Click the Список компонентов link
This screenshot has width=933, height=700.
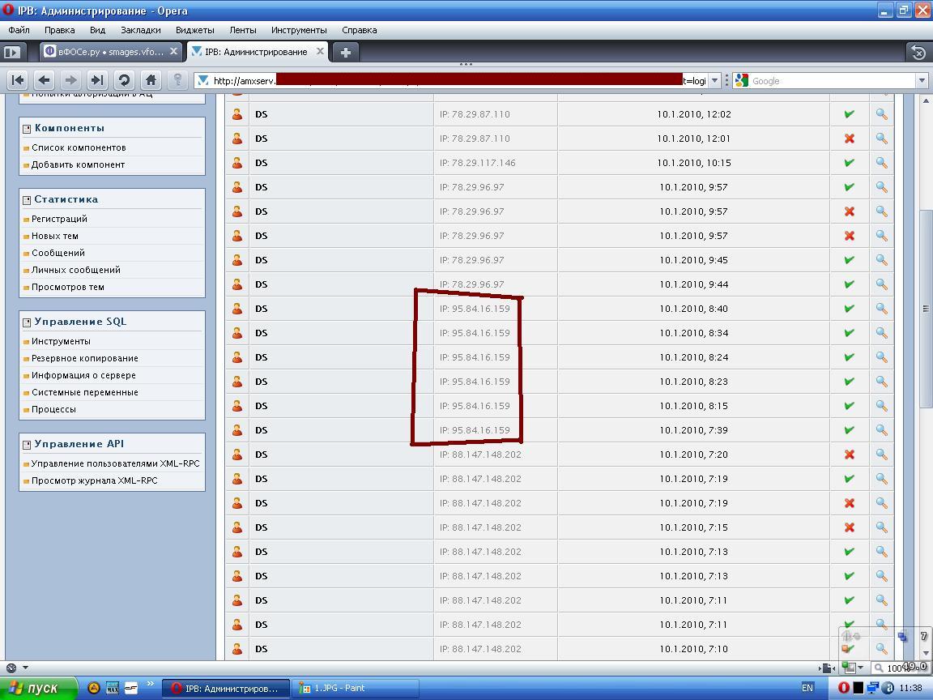point(79,147)
